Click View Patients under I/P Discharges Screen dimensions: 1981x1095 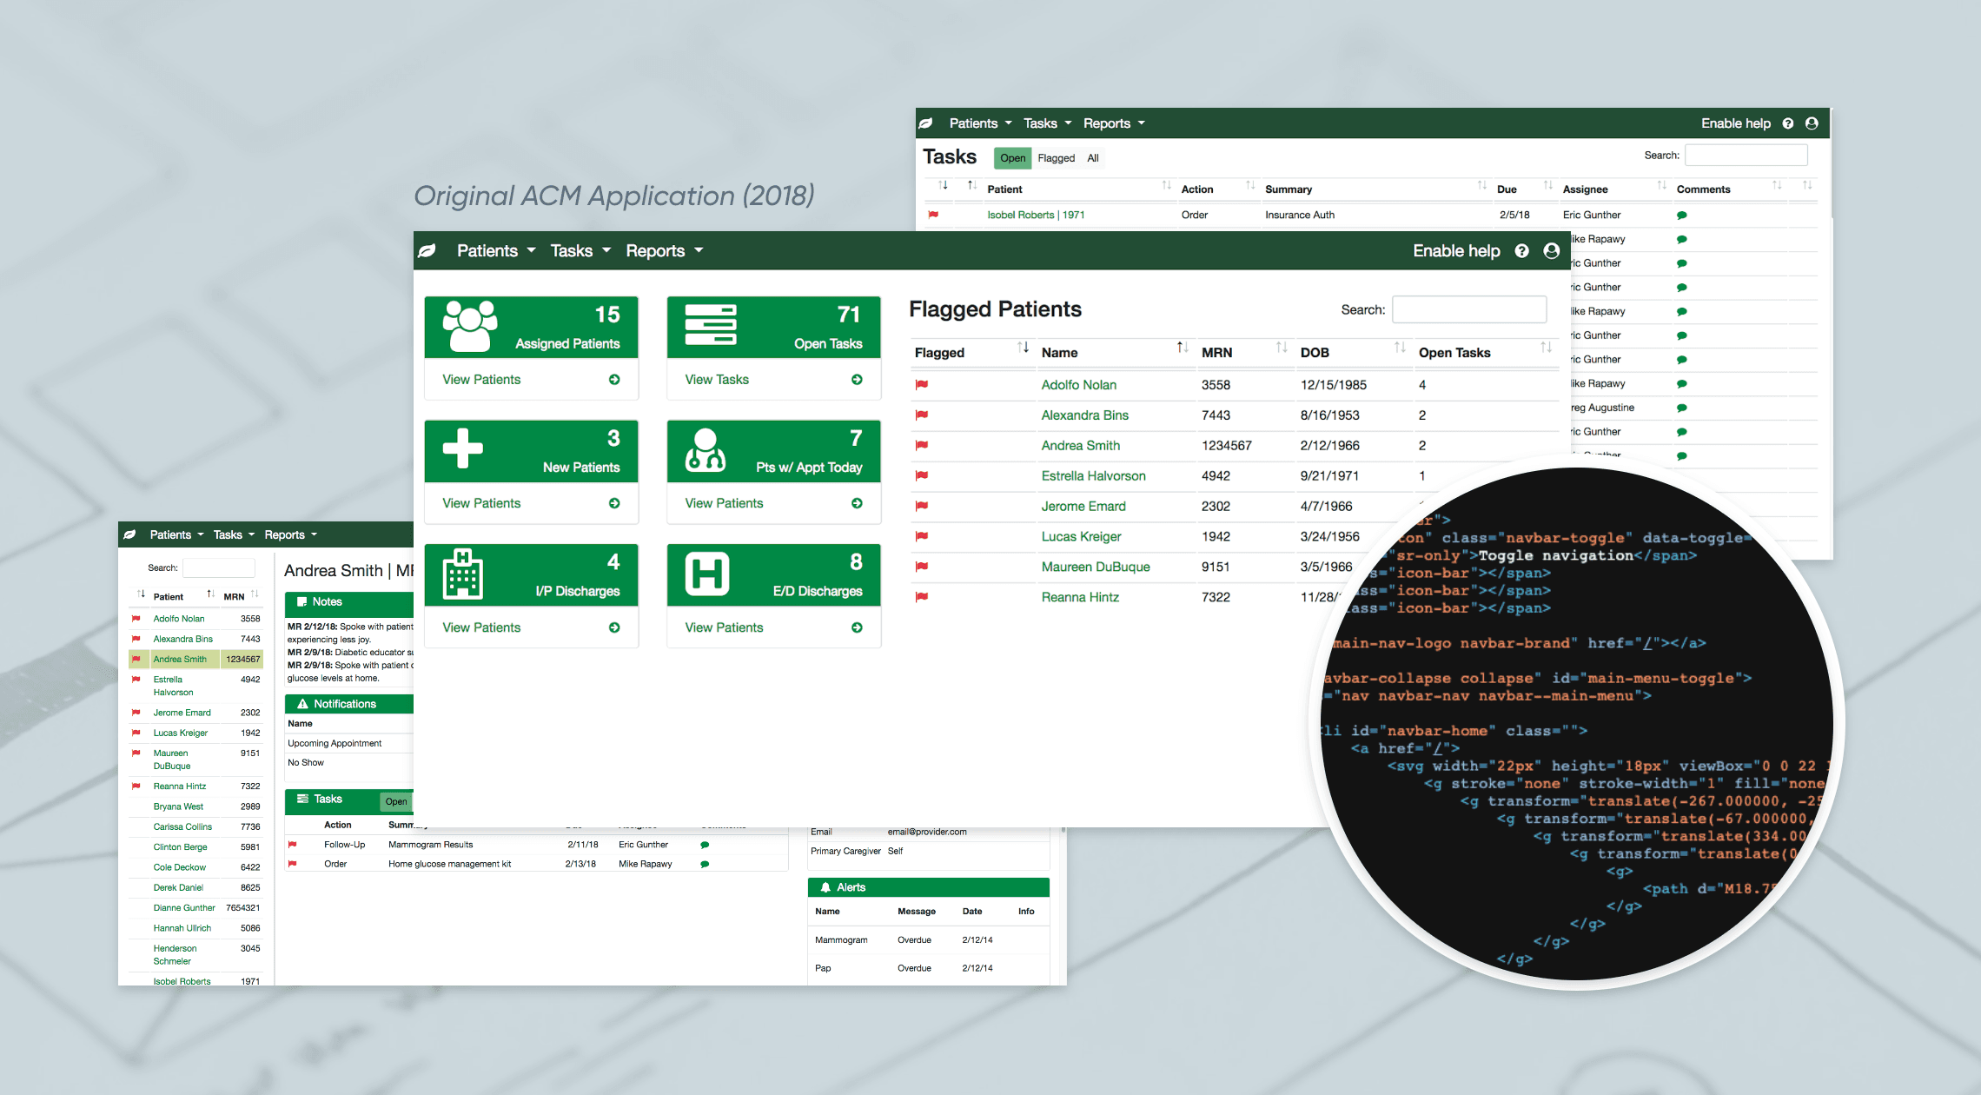pyautogui.click(x=481, y=627)
